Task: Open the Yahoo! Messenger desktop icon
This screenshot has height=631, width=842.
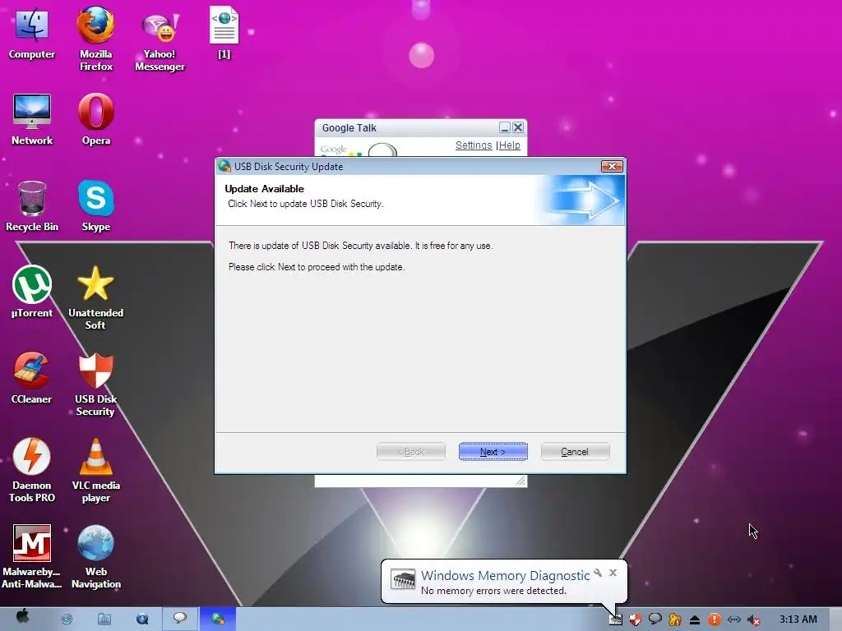Action: pos(160,40)
